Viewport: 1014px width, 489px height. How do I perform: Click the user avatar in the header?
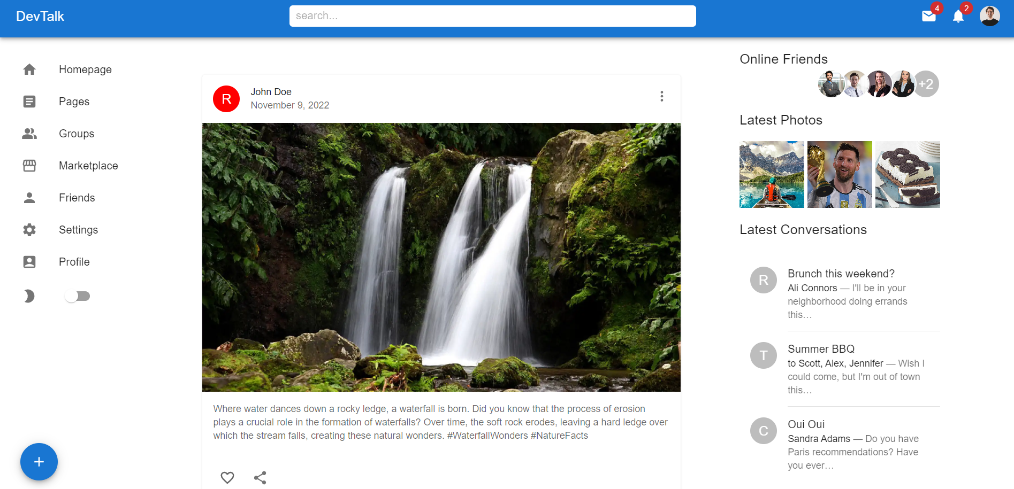coord(989,16)
